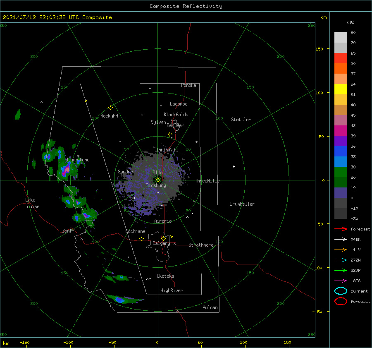This screenshot has width=372, height=348.
Task: Pick the dark green 20-10 dBZ swatch
Action: 341,182
